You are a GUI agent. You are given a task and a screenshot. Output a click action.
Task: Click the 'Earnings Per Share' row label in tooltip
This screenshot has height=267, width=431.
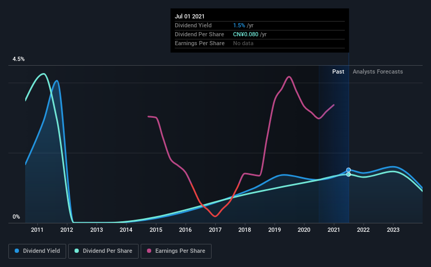tap(199, 43)
